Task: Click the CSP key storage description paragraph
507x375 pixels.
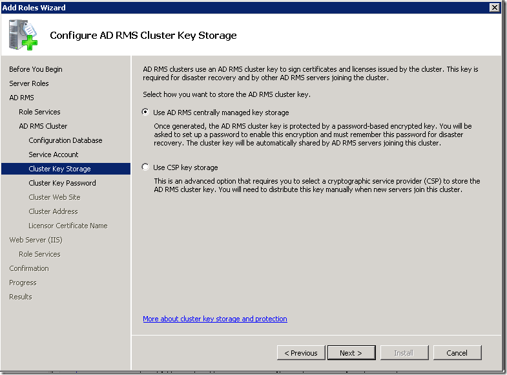Action: 317,185
